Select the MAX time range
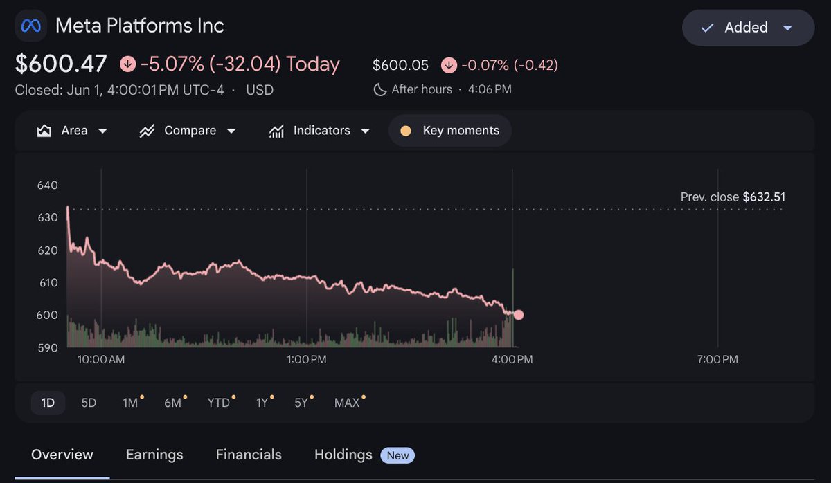Screen dimensions: 831x483 pyautogui.click(x=348, y=403)
